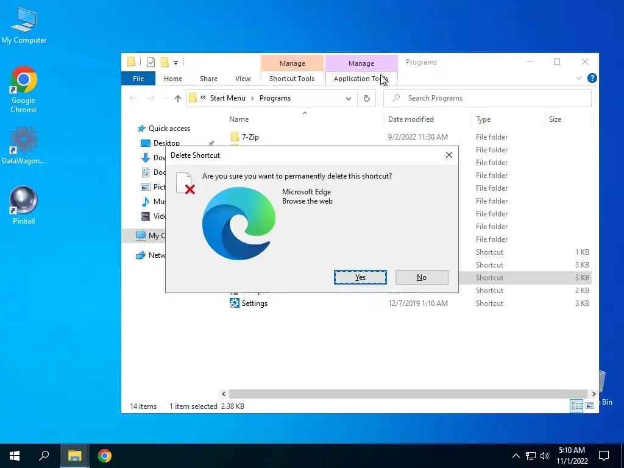Switch to Details view layout

576,406
